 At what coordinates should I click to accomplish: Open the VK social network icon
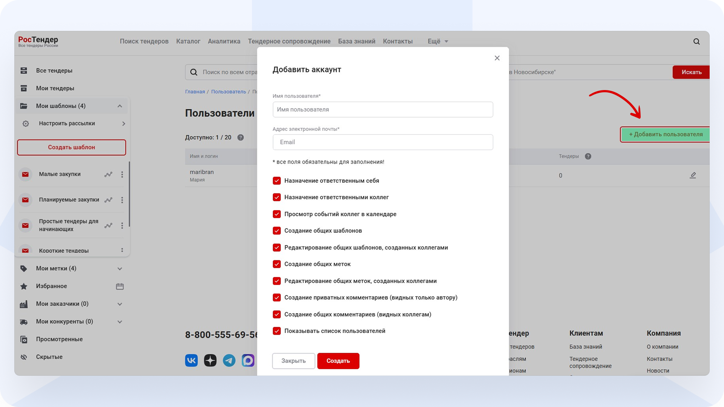click(192, 361)
